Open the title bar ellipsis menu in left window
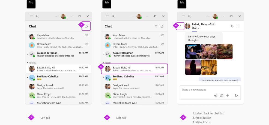The image size is (269, 125). point(56,16)
